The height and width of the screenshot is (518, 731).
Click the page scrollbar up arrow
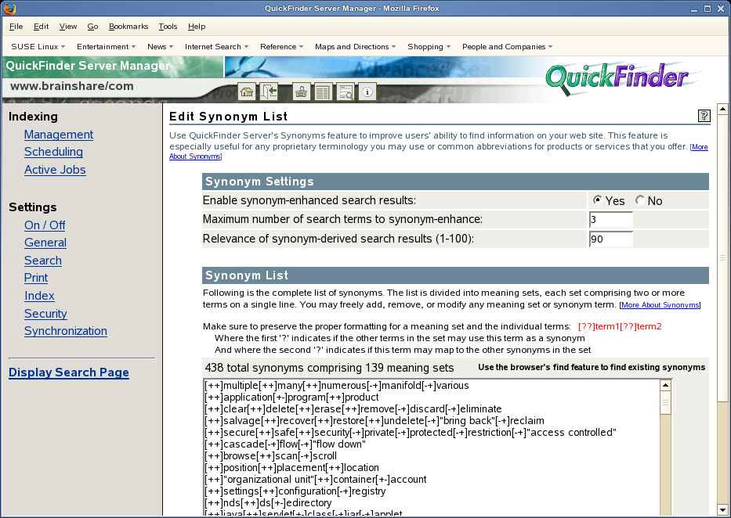coord(722,110)
